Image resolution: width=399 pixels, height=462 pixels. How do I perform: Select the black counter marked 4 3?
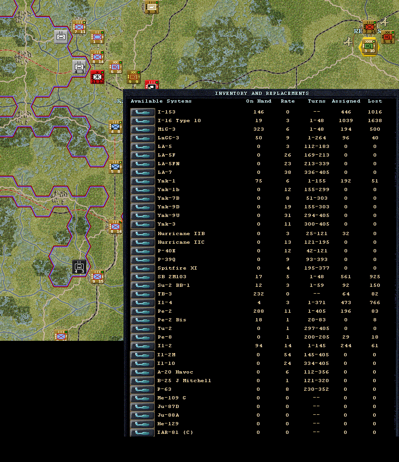click(79, 267)
